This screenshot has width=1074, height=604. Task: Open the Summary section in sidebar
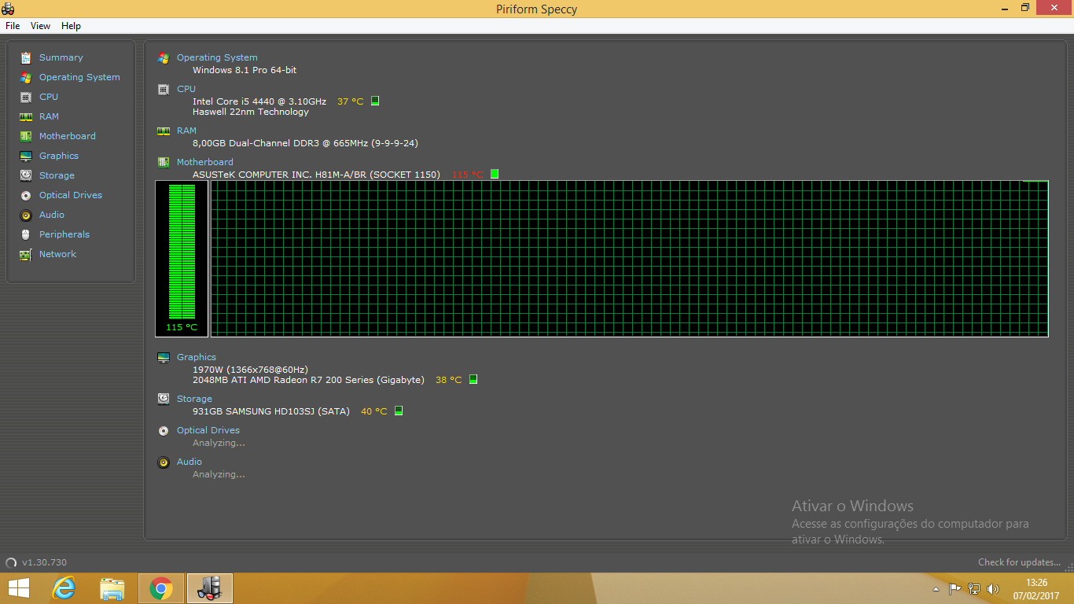coord(61,57)
